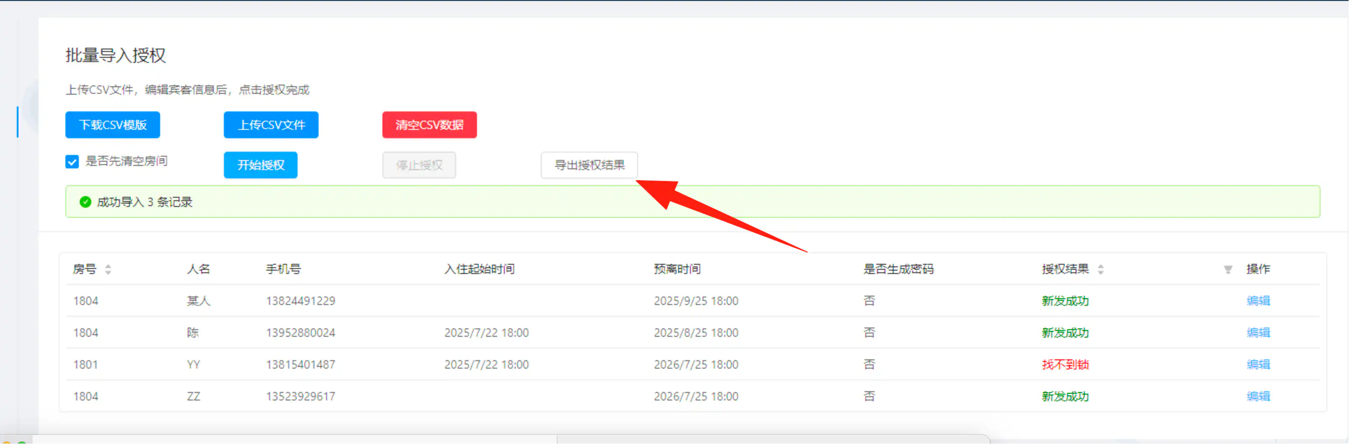Click the sort arrows beside 房号 header

click(108, 269)
